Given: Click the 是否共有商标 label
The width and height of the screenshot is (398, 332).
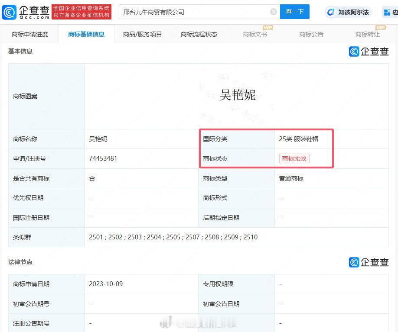Looking at the screenshot, I should click(x=31, y=178).
